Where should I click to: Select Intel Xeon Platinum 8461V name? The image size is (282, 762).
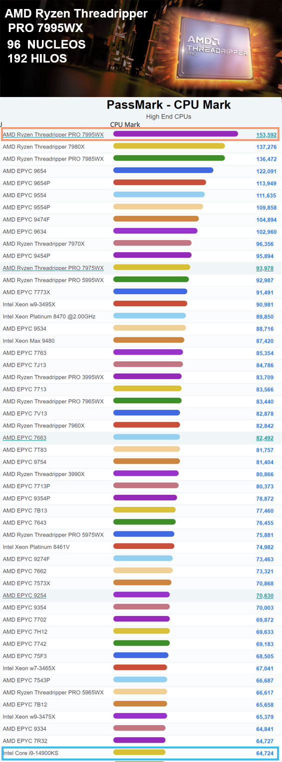[36, 547]
